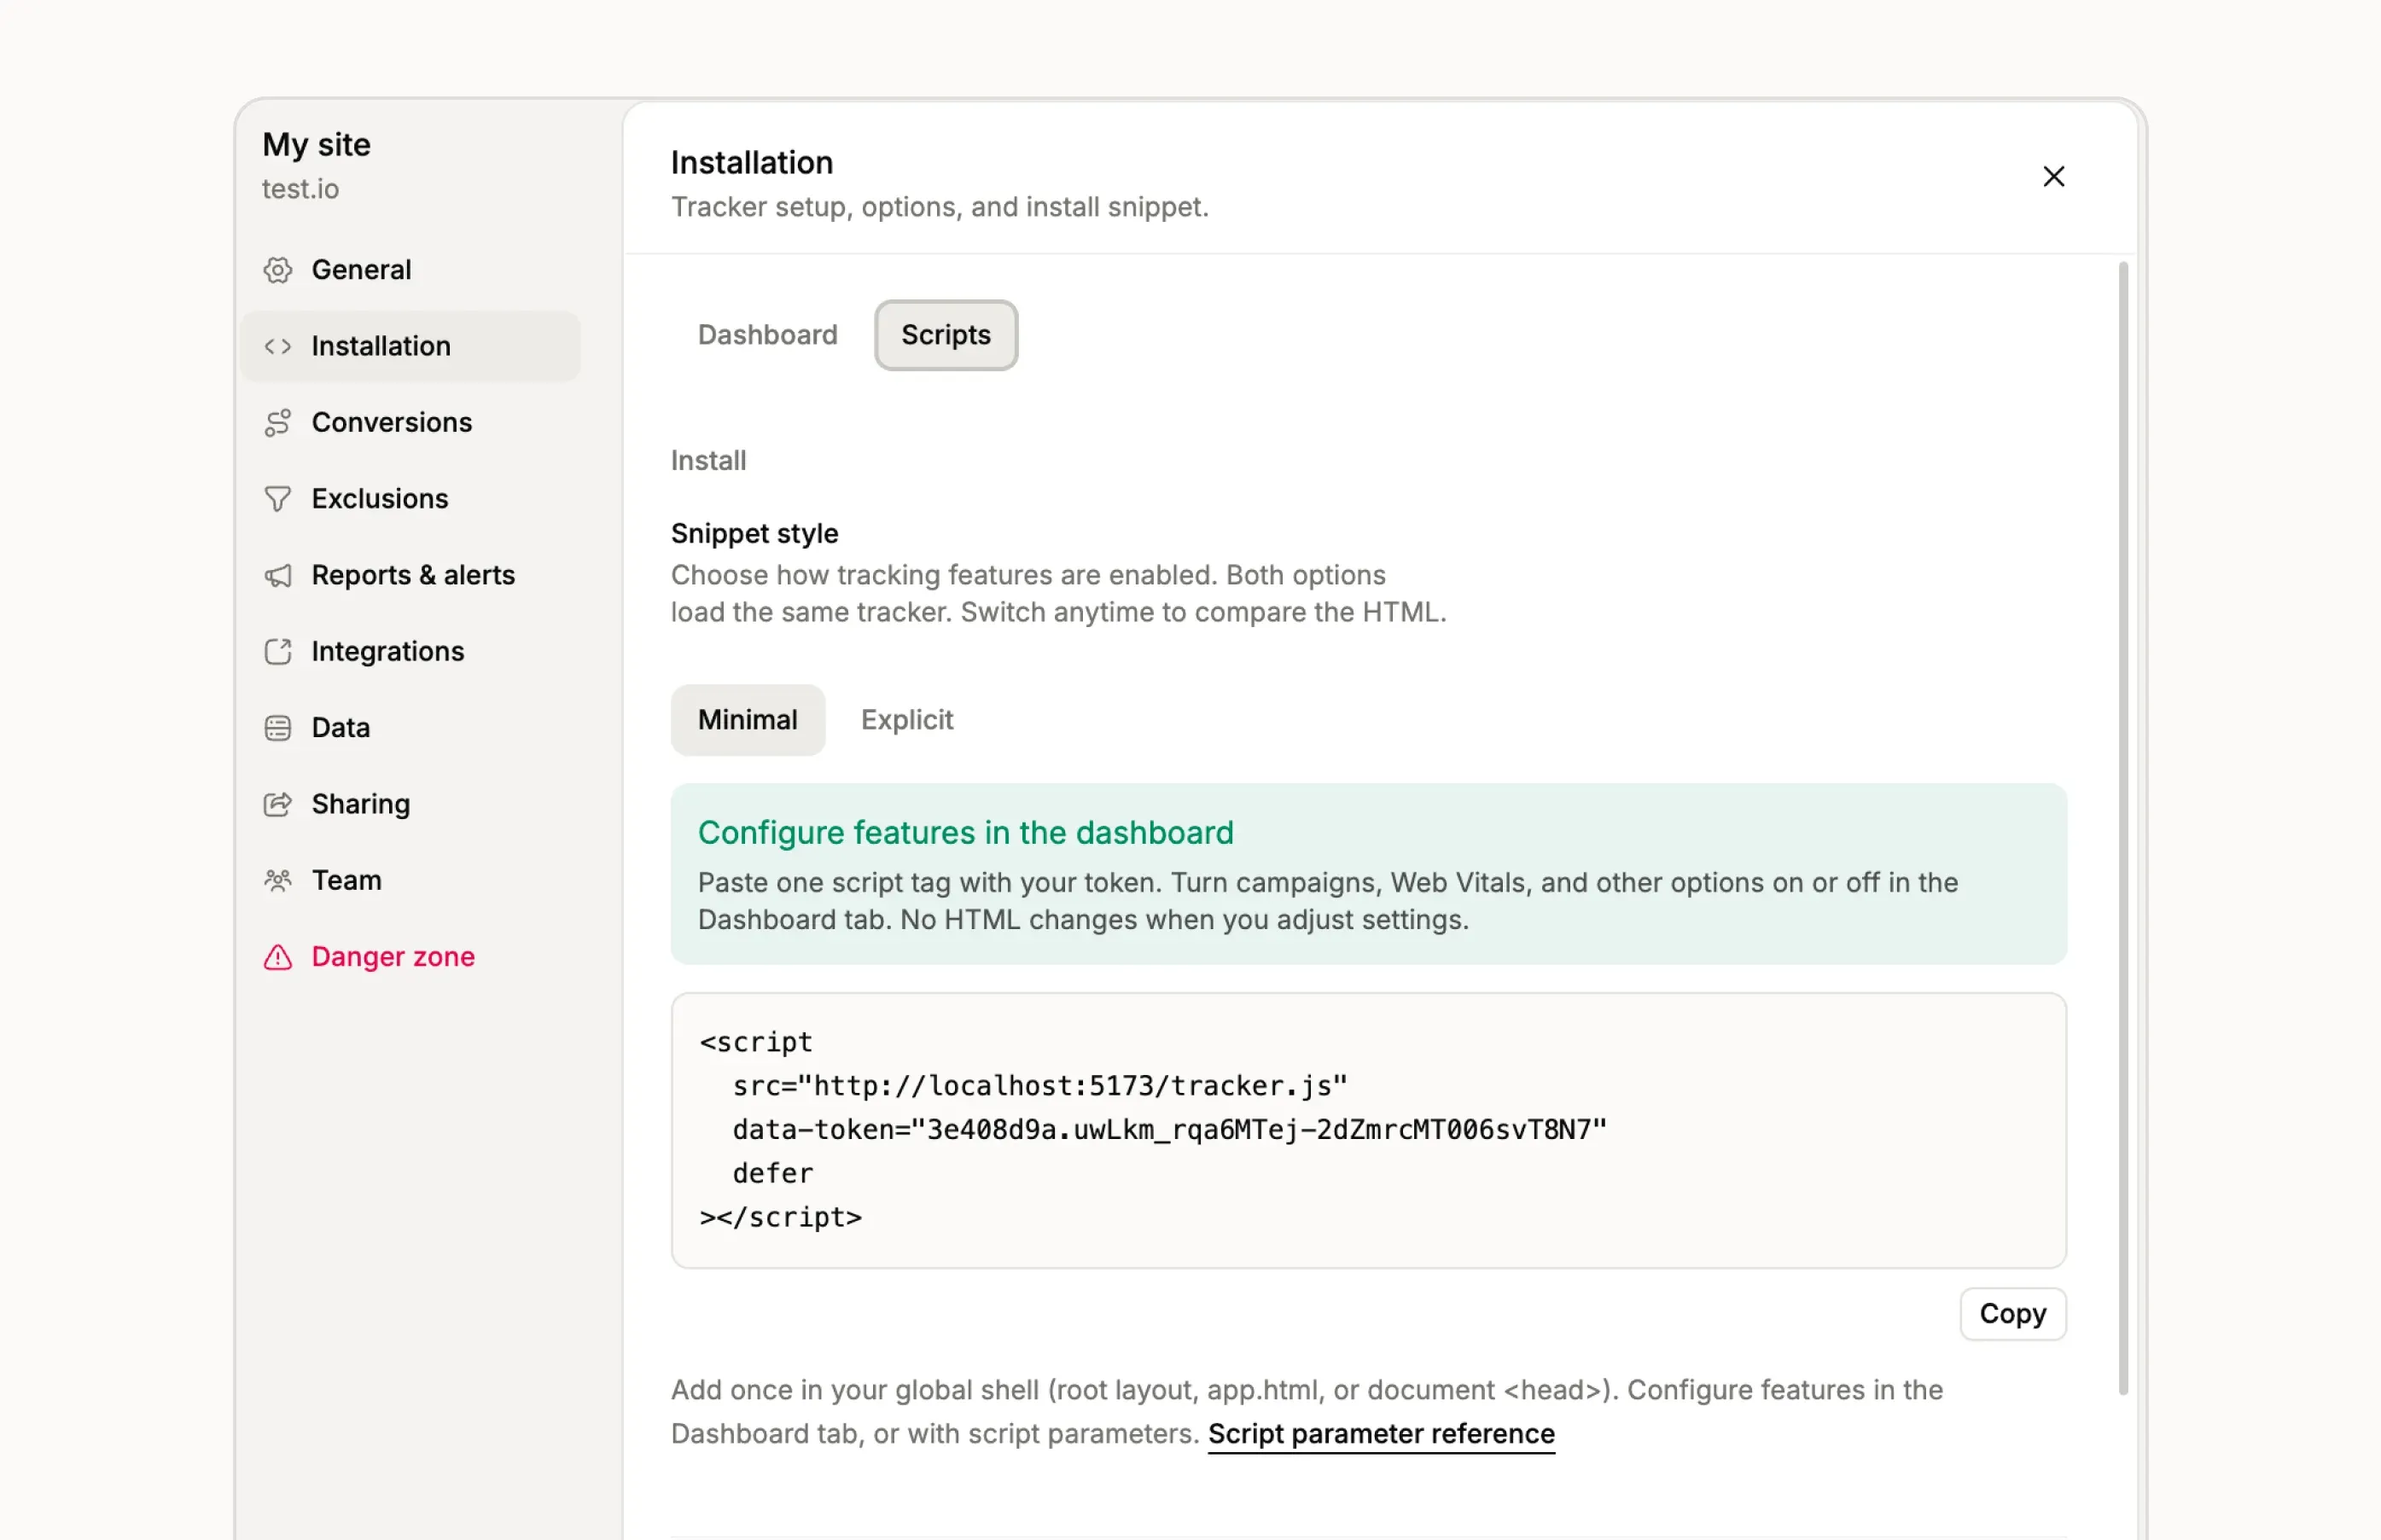Navigate to the Data section
Screen dimensions: 2381x1540
(410, 728)
